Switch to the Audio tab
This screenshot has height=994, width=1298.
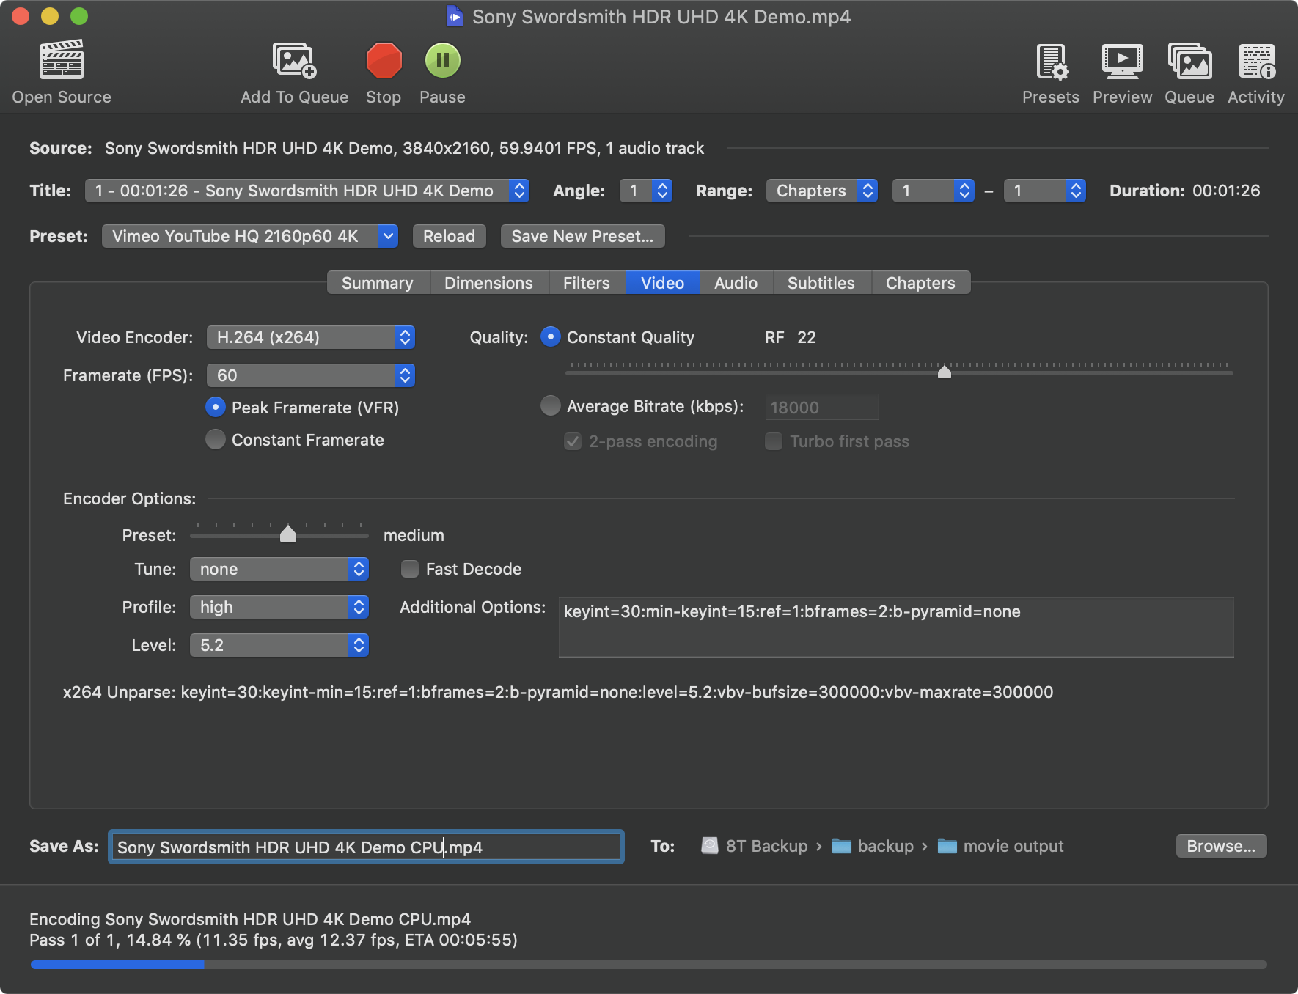click(736, 283)
